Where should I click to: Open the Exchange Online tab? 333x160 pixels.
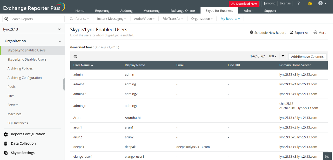[x=182, y=11]
